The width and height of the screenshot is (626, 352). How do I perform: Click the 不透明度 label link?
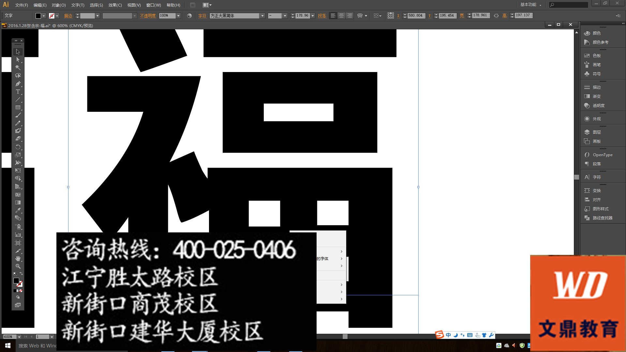148,16
